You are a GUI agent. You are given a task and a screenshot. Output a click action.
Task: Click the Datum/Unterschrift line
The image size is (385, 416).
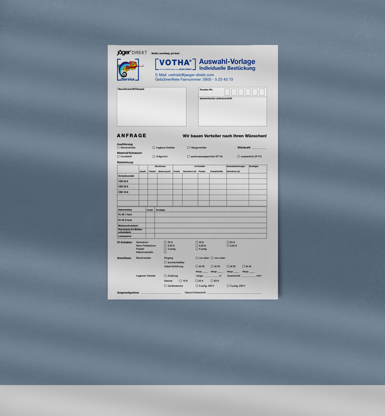(234, 293)
